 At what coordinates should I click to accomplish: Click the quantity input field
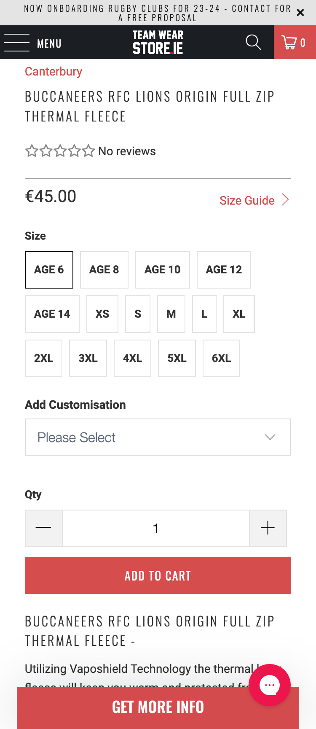click(156, 528)
